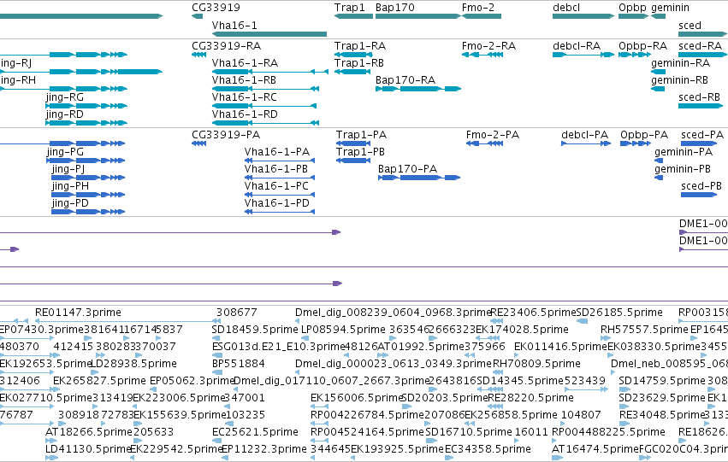
Task: Select transcript Opbp-RA
Action: tap(642, 46)
